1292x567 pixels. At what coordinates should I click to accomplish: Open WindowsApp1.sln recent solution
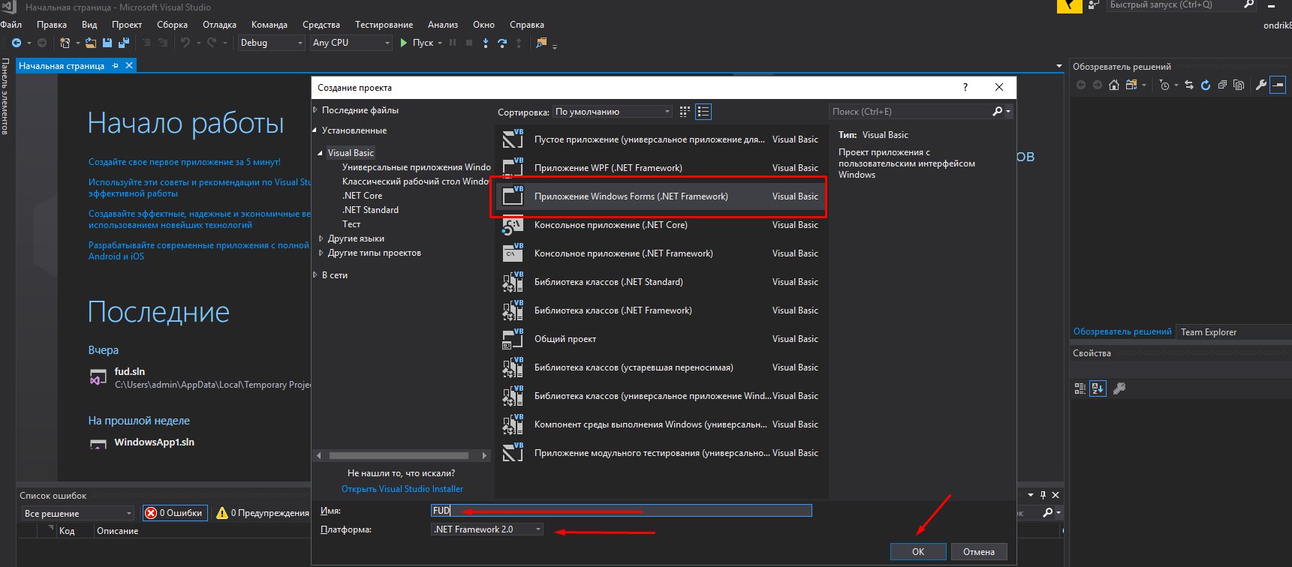click(154, 442)
